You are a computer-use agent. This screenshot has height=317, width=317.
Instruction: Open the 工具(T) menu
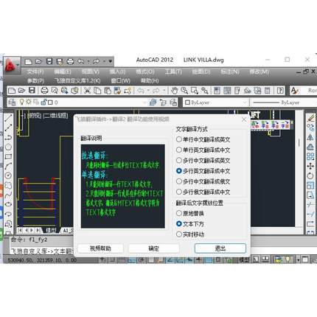[x=173, y=72]
